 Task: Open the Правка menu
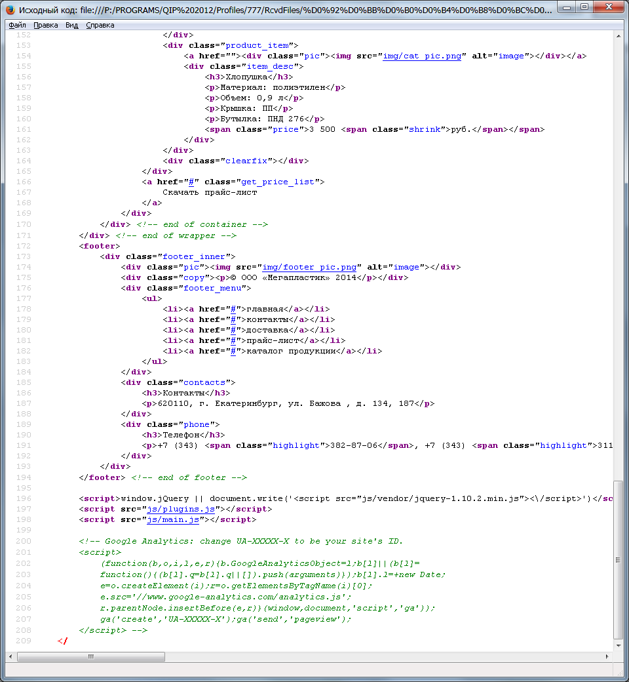tap(46, 25)
